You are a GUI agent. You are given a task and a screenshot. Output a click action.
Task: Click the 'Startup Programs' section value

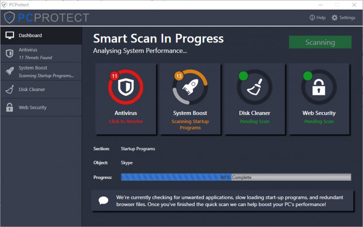[138, 149]
